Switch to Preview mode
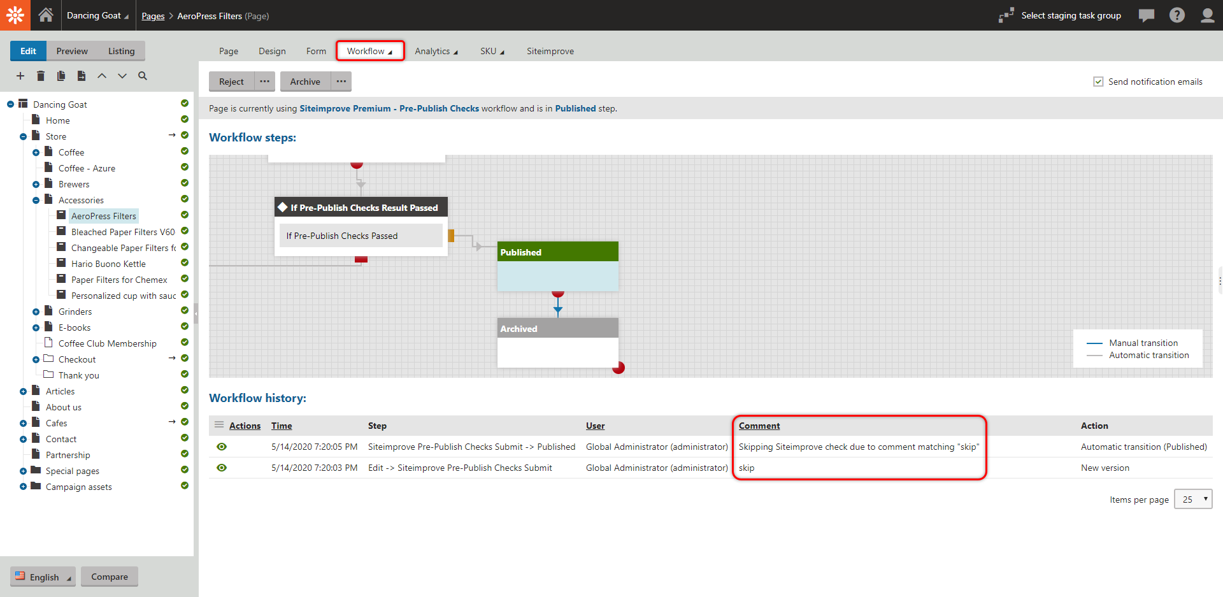The image size is (1223, 597). (x=72, y=51)
